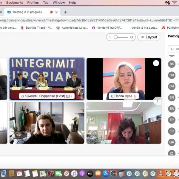The image size is (179, 179).
Task: Click the zoom-out magnifier icon
Action: 110,37
